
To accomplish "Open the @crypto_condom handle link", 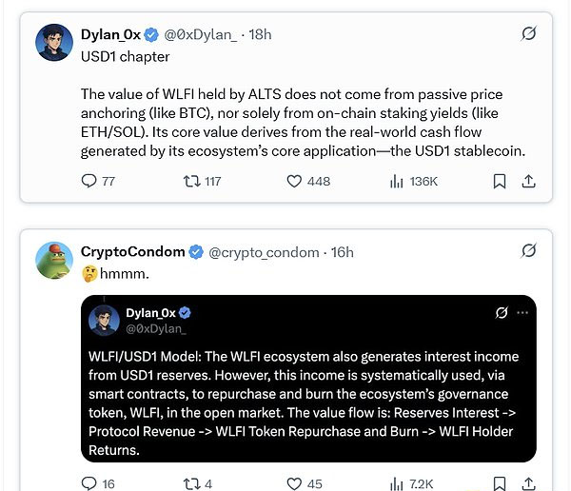I will point(265,252).
